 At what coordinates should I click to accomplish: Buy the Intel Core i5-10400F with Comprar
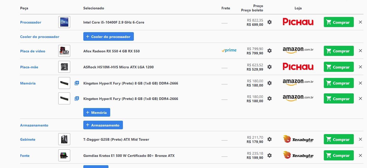pos(339,22)
